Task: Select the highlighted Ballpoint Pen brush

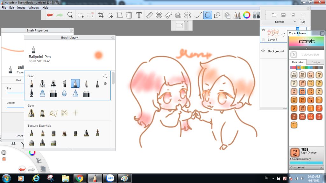Action: point(75,84)
